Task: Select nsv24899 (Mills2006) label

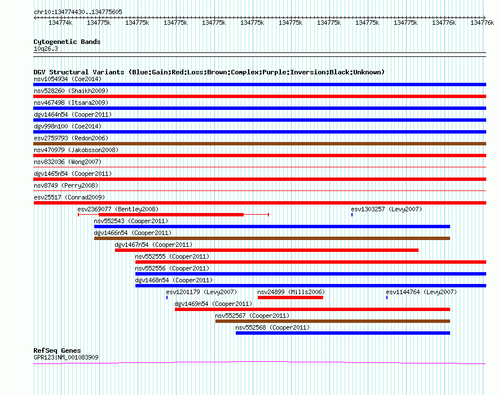Action: coord(291,292)
